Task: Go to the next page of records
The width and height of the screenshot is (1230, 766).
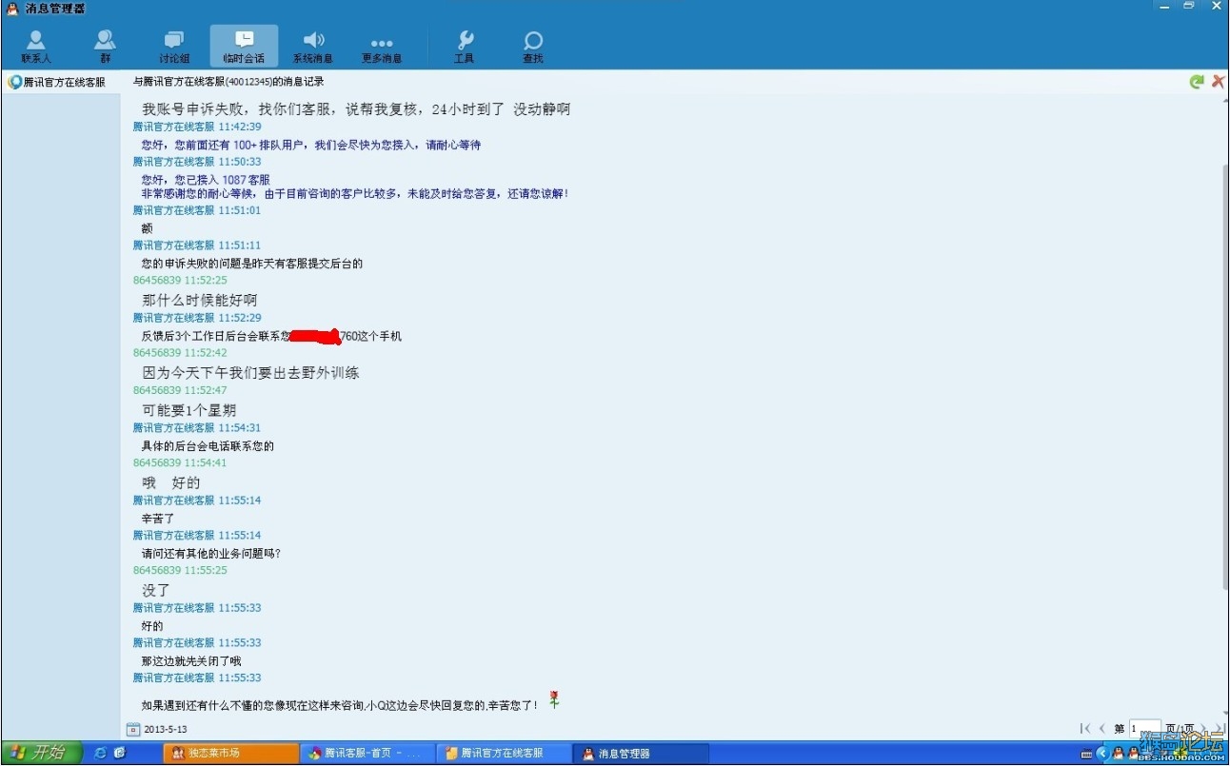Action: point(1203,729)
